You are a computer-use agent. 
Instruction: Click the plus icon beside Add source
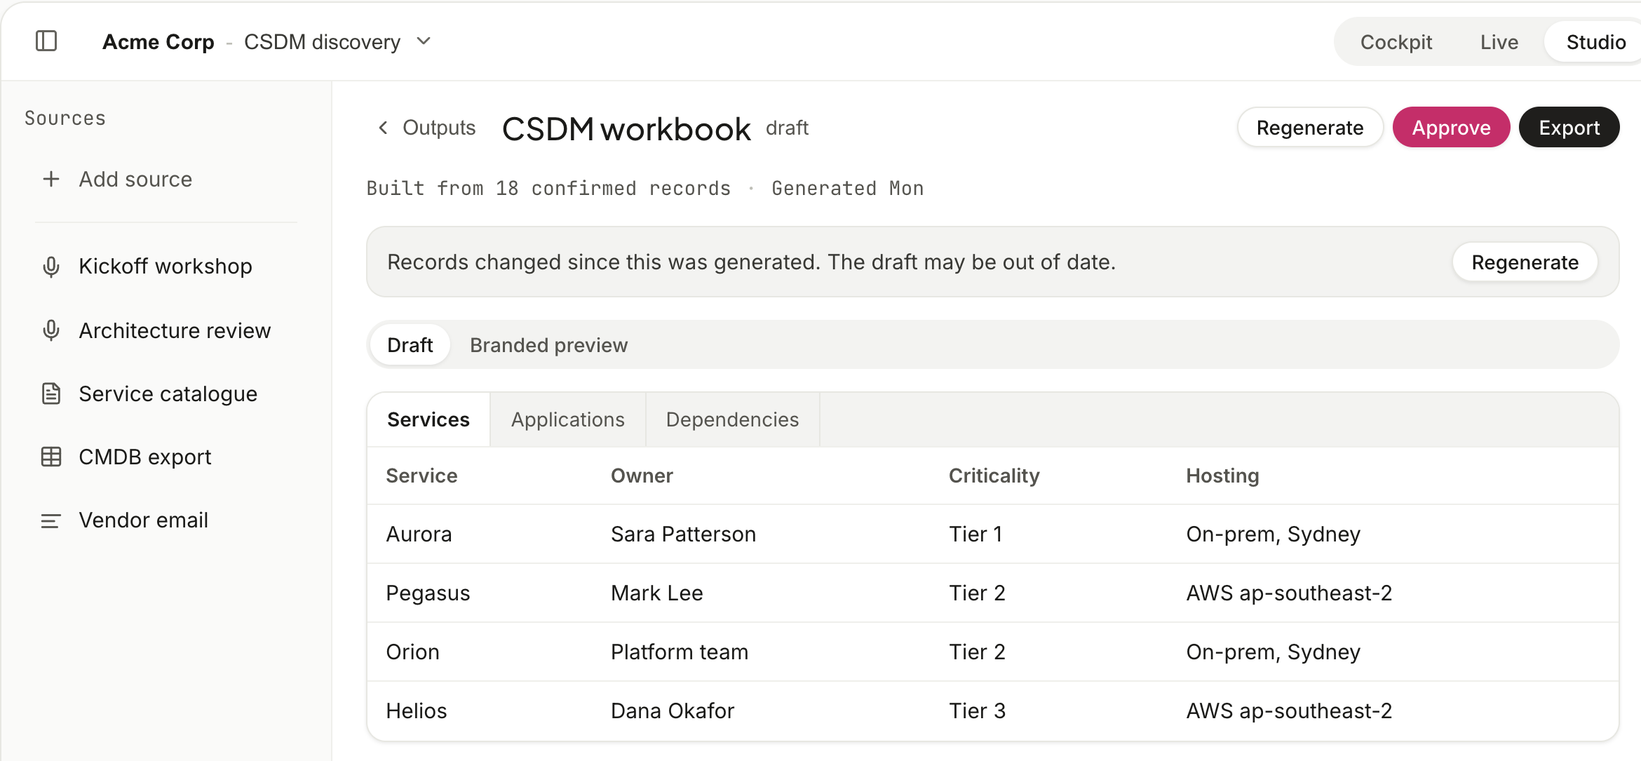click(x=51, y=179)
